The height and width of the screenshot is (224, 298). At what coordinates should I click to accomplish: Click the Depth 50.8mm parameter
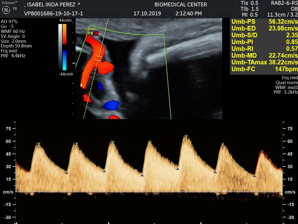[16, 46]
